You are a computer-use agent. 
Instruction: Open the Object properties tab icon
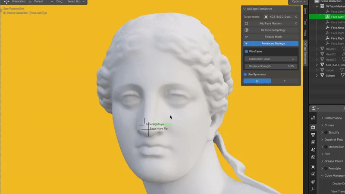(x=313, y=167)
